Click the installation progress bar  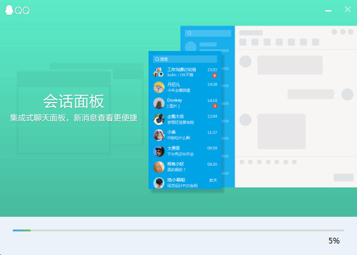pyautogui.click(x=178, y=230)
